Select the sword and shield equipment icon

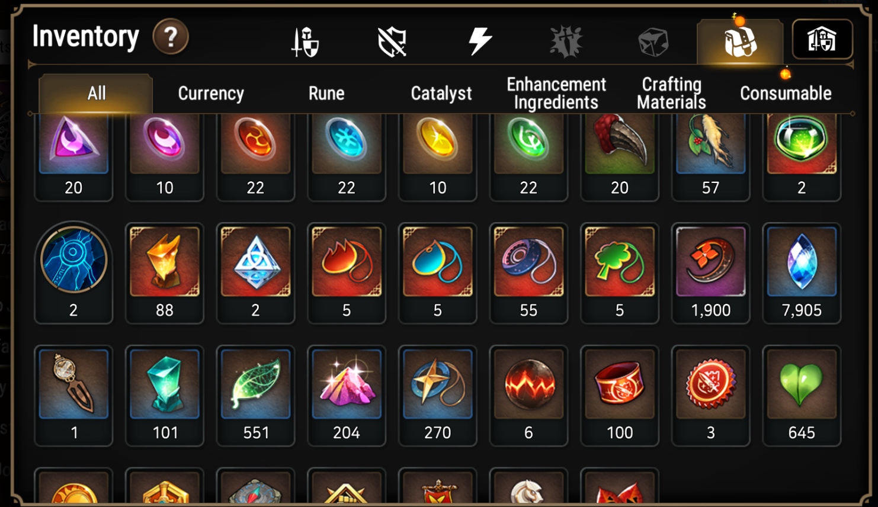pos(305,42)
